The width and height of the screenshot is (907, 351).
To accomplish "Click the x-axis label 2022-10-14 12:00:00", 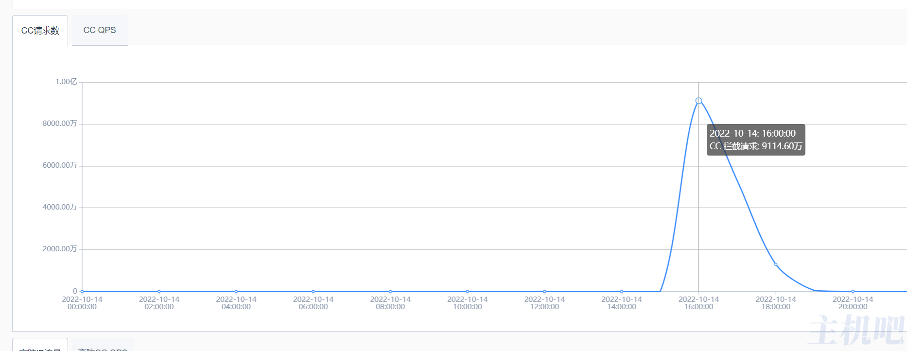I will [x=544, y=303].
